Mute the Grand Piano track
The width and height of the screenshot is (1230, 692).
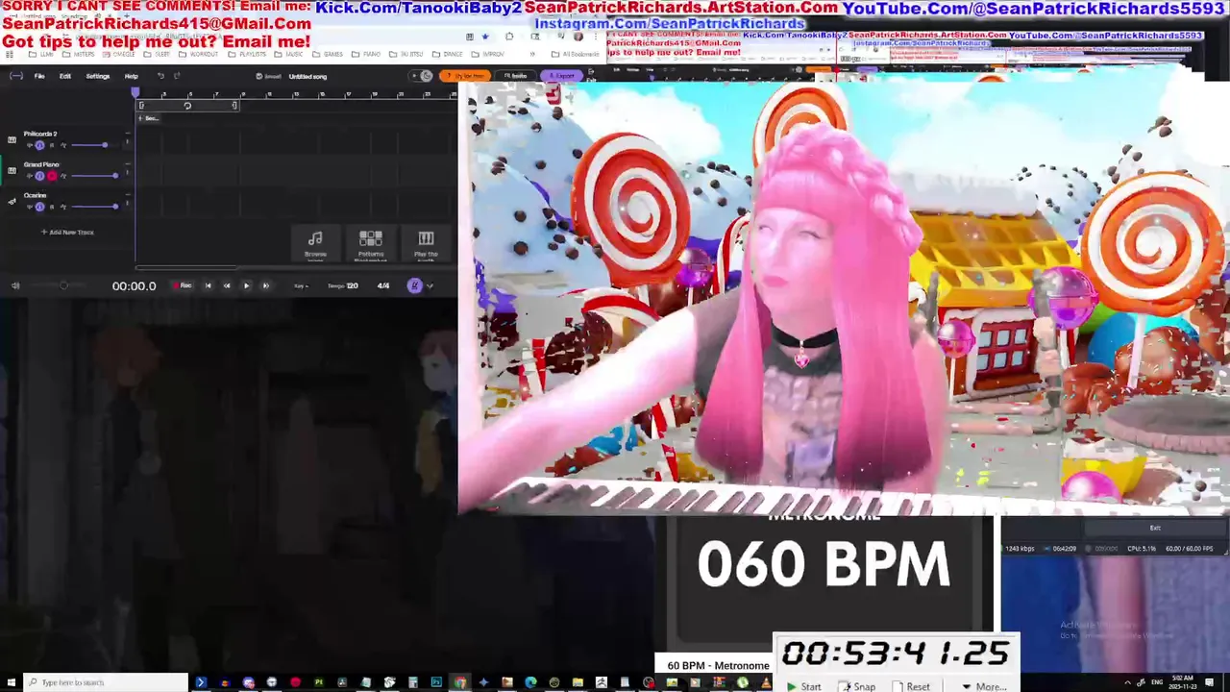pyautogui.click(x=29, y=176)
